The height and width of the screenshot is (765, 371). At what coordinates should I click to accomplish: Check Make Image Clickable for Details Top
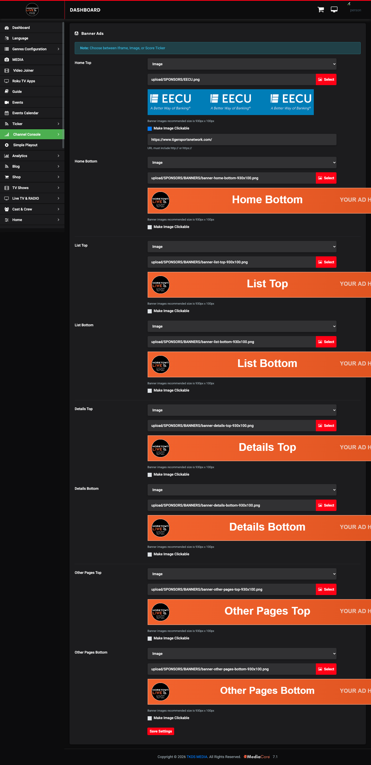150,475
